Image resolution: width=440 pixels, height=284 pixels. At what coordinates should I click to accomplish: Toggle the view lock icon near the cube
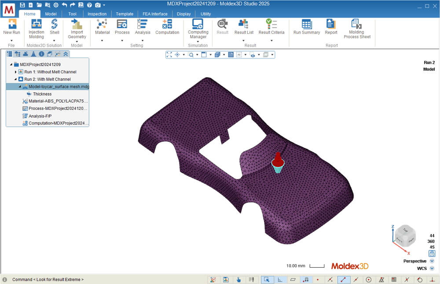tap(432, 253)
